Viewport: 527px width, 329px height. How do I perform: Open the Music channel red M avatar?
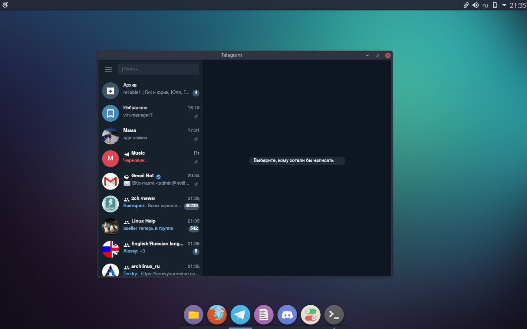tap(110, 158)
